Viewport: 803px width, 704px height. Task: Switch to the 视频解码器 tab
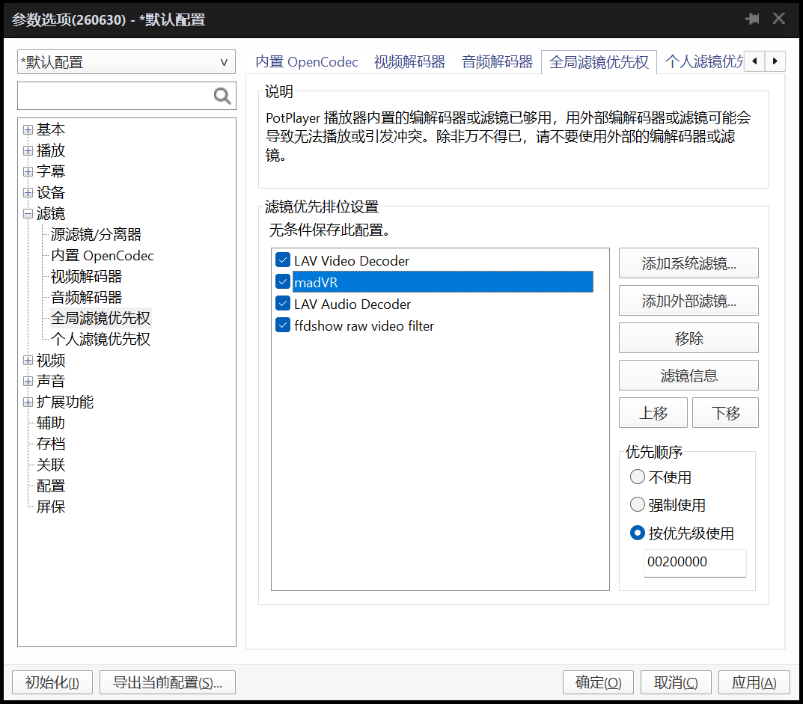coord(409,62)
